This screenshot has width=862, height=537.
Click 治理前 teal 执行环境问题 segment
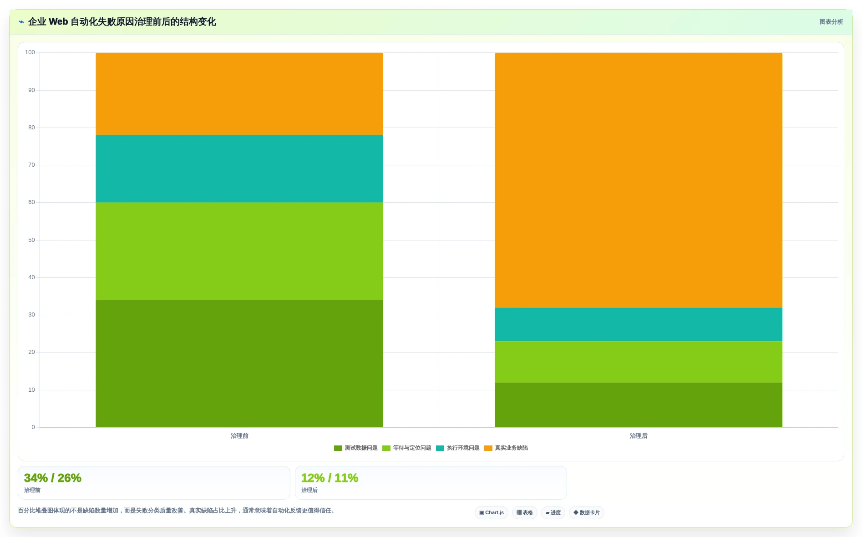pyautogui.click(x=239, y=169)
